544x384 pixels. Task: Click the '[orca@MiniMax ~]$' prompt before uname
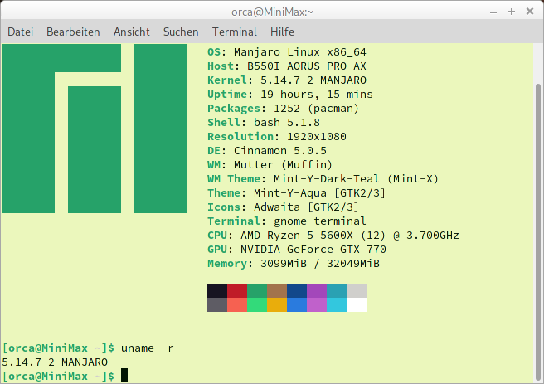(x=58, y=348)
